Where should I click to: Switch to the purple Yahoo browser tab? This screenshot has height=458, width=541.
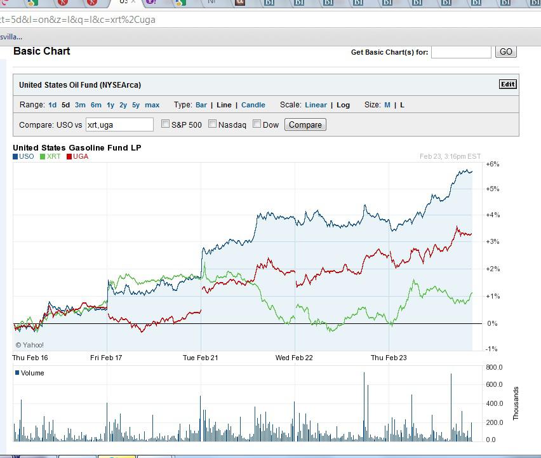[150, 3]
